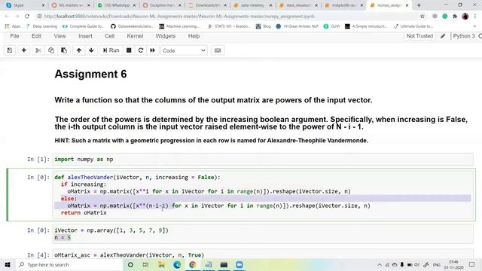Click the Assignment 6 heading

pos(90,74)
